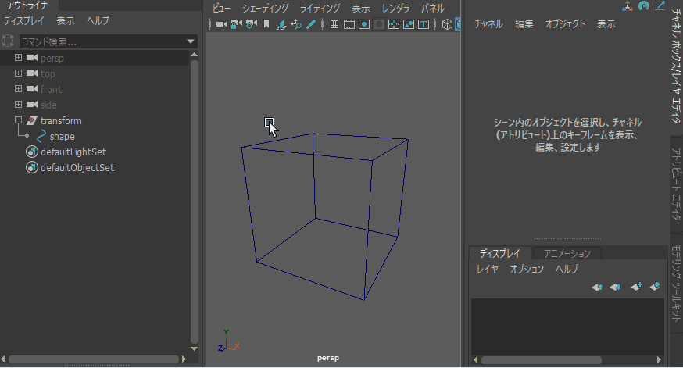Collapse the transform node in outliner

[x=19, y=120]
